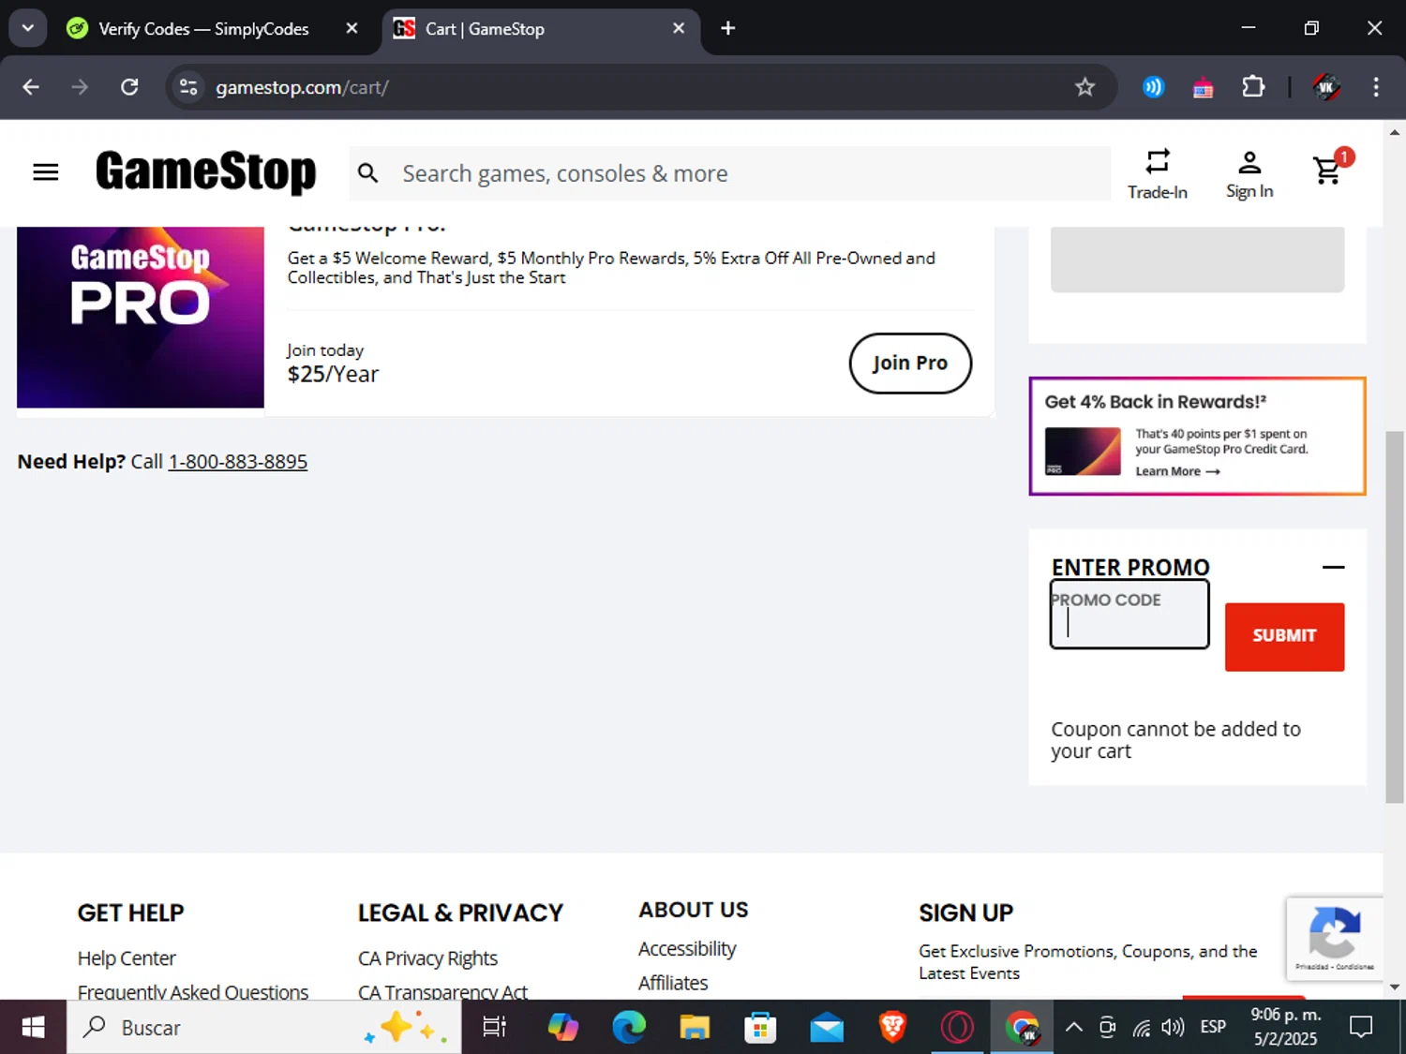This screenshot has width=1406, height=1054.
Task: Close the Verify Codes SimplyCodes tab
Action: [x=351, y=28]
